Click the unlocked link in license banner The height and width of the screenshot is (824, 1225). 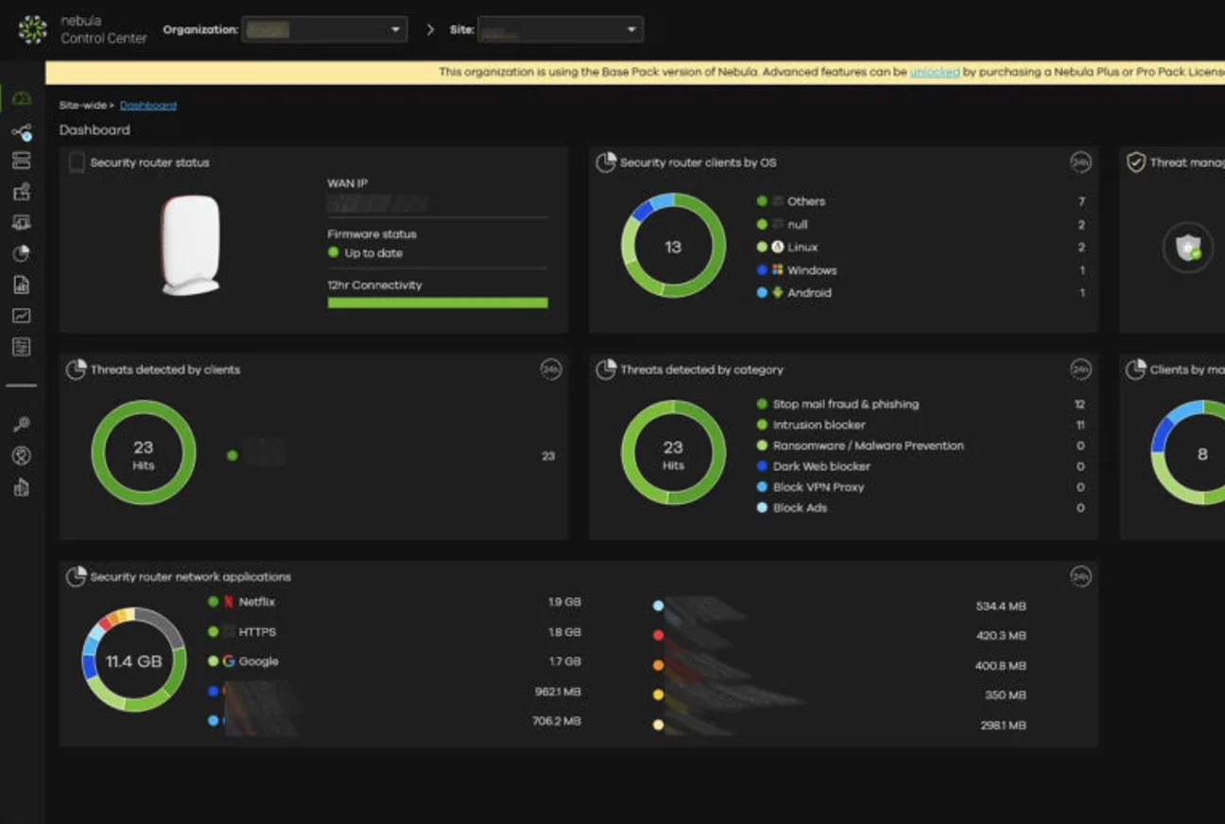coord(935,72)
